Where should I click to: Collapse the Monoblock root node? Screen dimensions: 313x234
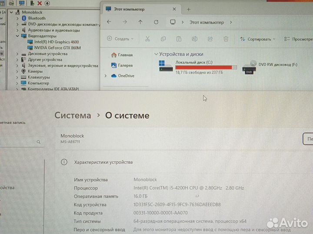click(11, 12)
